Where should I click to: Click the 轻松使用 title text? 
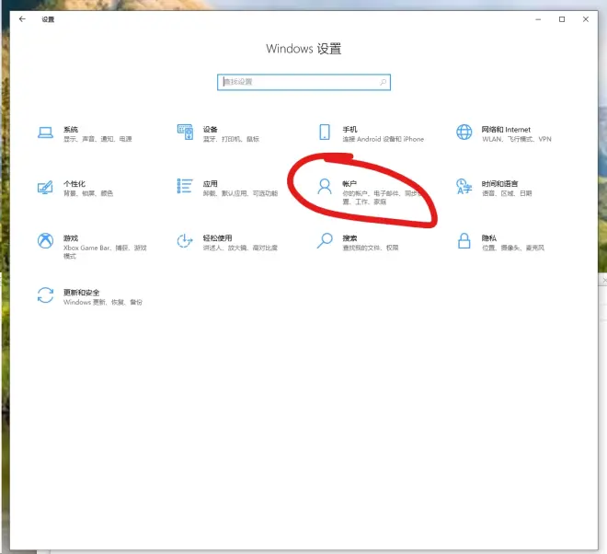click(x=218, y=237)
